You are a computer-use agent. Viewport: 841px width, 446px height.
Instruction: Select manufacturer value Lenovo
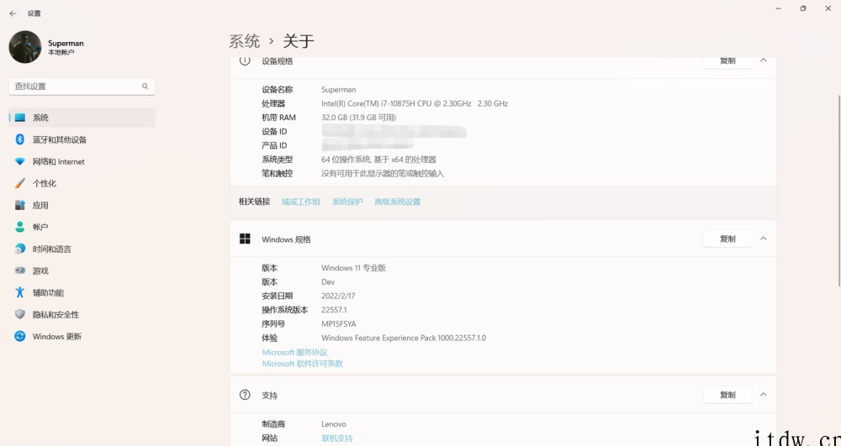[x=334, y=424]
